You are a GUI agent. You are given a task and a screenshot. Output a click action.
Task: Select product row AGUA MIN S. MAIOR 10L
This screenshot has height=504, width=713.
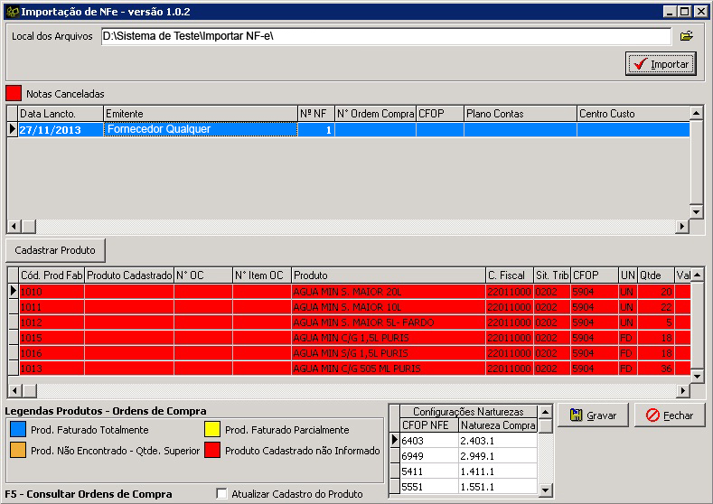pyautogui.click(x=387, y=307)
